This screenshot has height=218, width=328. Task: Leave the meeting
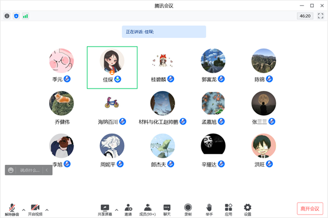pos(310,209)
